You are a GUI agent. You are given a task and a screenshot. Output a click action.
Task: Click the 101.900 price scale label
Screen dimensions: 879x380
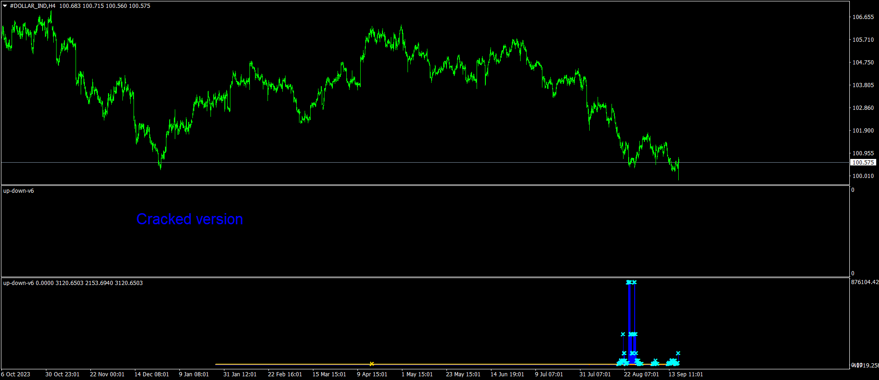(863, 131)
